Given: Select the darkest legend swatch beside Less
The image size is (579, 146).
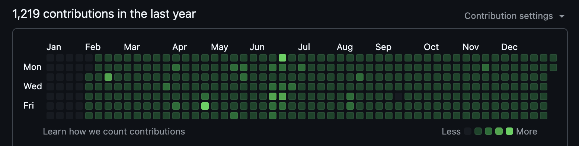Looking at the screenshot, I should (468, 131).
